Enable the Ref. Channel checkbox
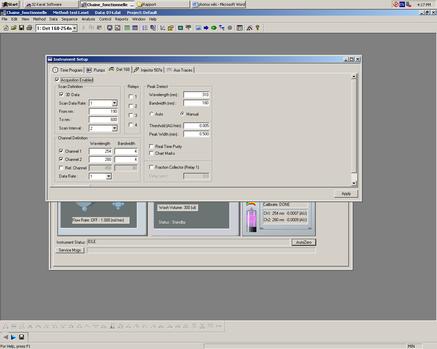The width and height of the screenshot is (437, 349). pos(61,168)
